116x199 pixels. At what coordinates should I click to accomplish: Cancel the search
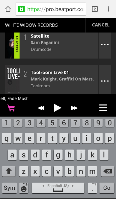click(101, 25)
